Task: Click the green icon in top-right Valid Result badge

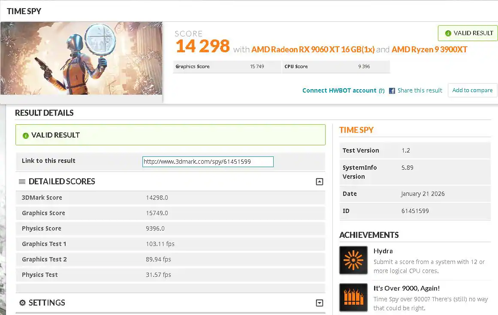Action: (x=448, y=33)
